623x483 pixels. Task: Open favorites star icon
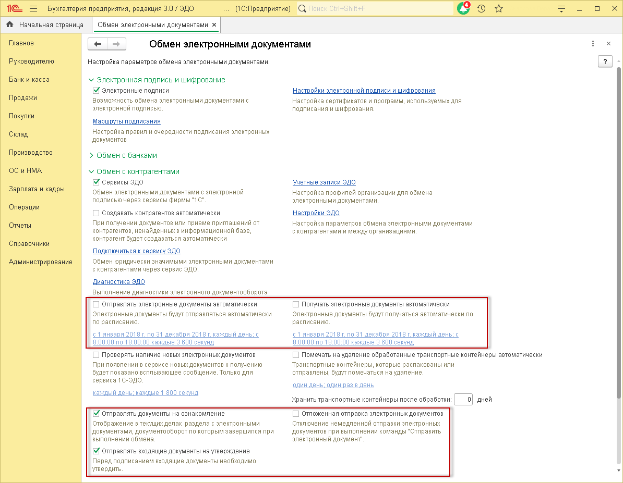499,8
